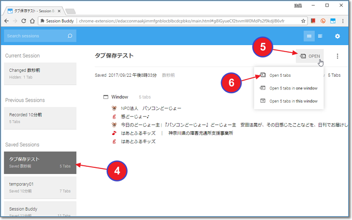352x220 pixels.
Task: Open the Chrome three-dot menu
Action: click(x=344, y=21)
